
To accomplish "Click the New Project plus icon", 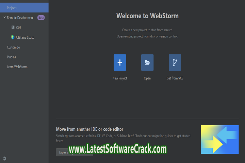I will click(120, 62).
